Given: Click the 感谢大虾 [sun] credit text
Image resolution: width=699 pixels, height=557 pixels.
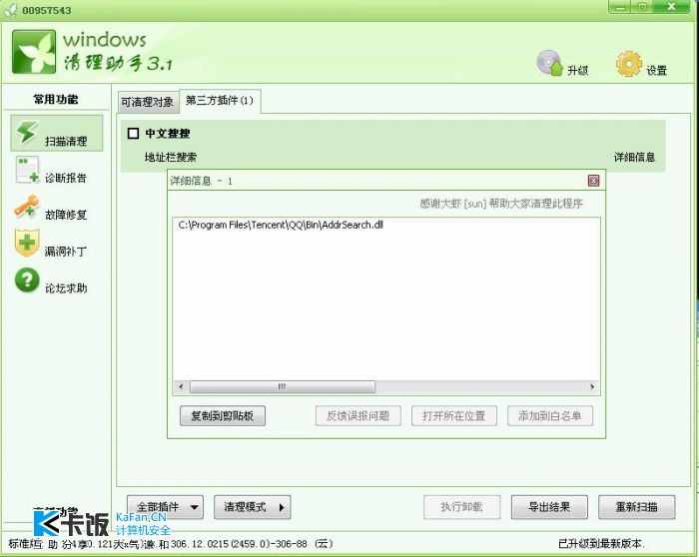Looking at the screenshot, I should pyautogui.click(x=501, y=204).
